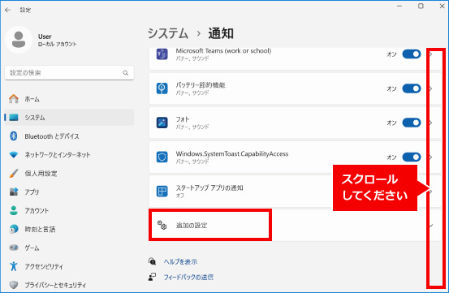Click the ホーム house icon
The height and width of the screenshot is (293, 449).
point(14,99)
